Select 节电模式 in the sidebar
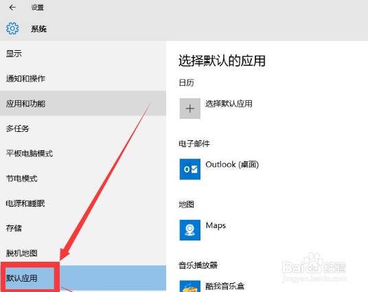368x292 pixels. pyautogui.click(x=83, y=179)
